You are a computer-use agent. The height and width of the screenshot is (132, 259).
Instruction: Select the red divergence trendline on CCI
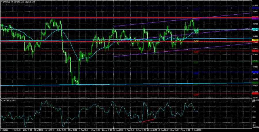(x=148, y=121)
